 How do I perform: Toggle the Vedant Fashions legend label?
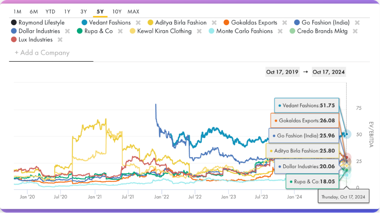[x=110, y=23]
